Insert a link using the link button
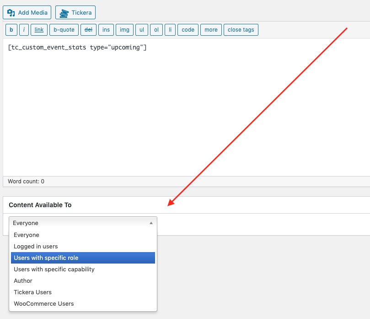Image resolution: width=370 pixels, height=319 pixels. [x=39, y=30]
